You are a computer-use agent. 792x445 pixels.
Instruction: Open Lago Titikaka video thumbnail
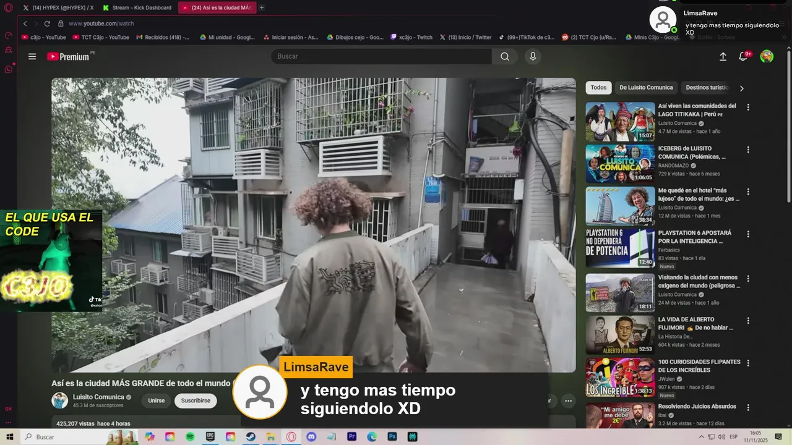(x=620, y=122)
